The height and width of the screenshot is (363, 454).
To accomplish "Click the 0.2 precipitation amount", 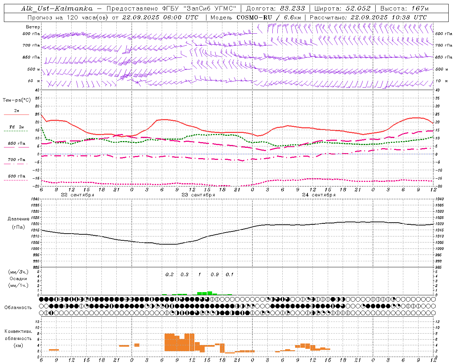I will point(170,275).
